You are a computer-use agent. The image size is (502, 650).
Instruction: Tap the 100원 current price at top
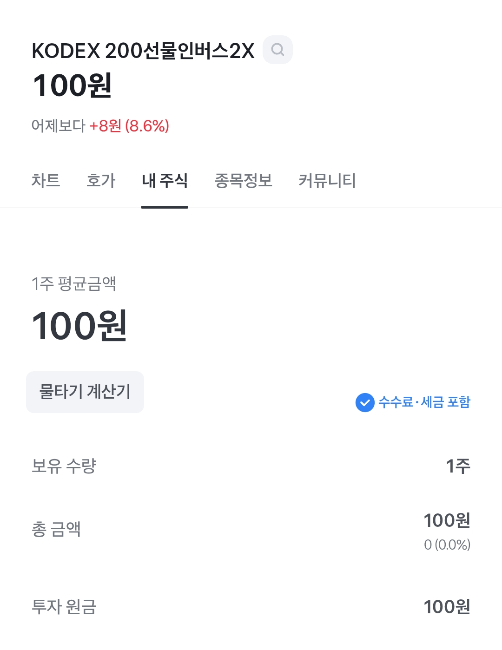(x=72, y=85)
